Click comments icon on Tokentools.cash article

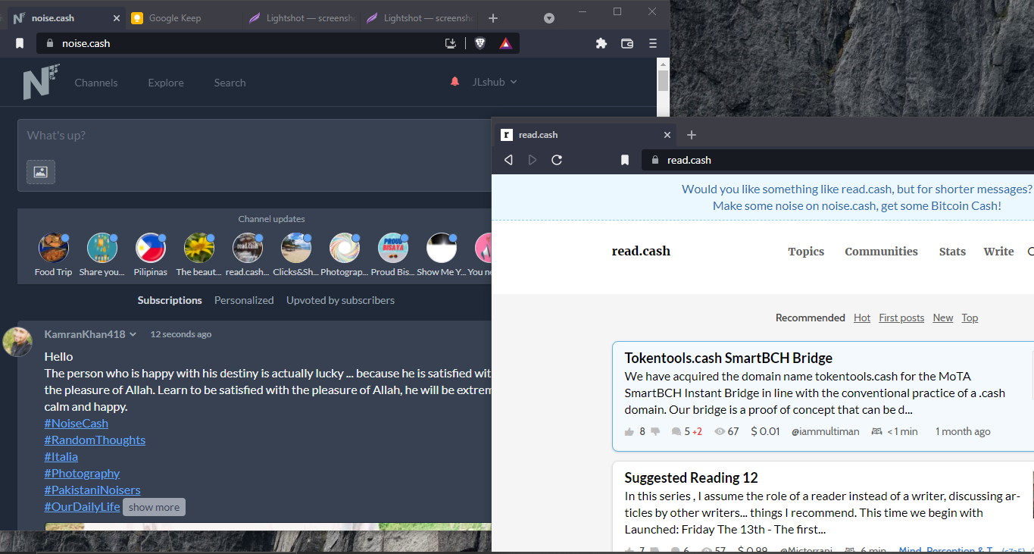click(676, 431)
